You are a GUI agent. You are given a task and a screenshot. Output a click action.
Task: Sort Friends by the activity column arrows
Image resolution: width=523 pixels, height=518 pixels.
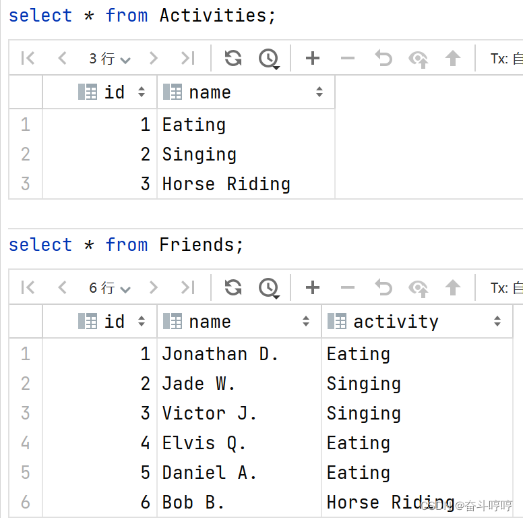coord(497,322)
